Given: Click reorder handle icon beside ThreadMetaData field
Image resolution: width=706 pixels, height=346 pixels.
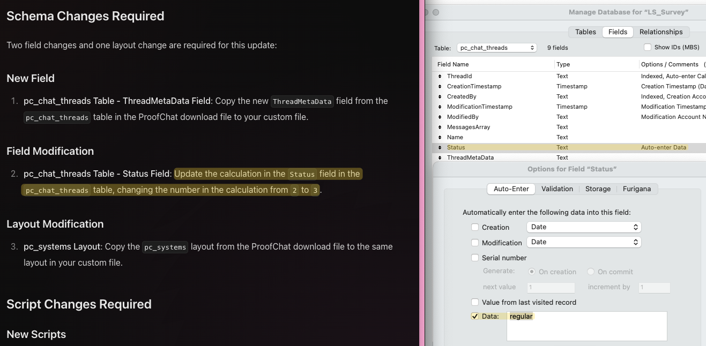Looking at the screenshot, I should click(x=440, y=158).
